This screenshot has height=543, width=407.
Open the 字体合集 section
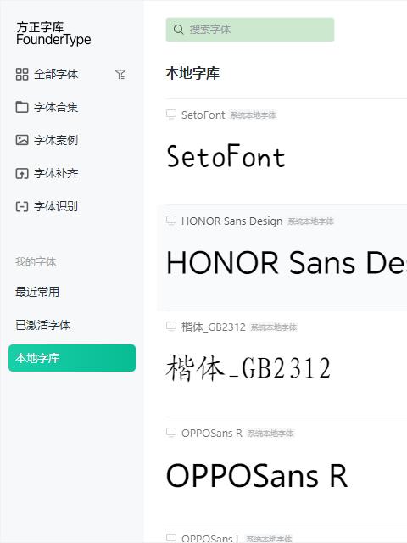pyautogui.click(x=56, y=107)
